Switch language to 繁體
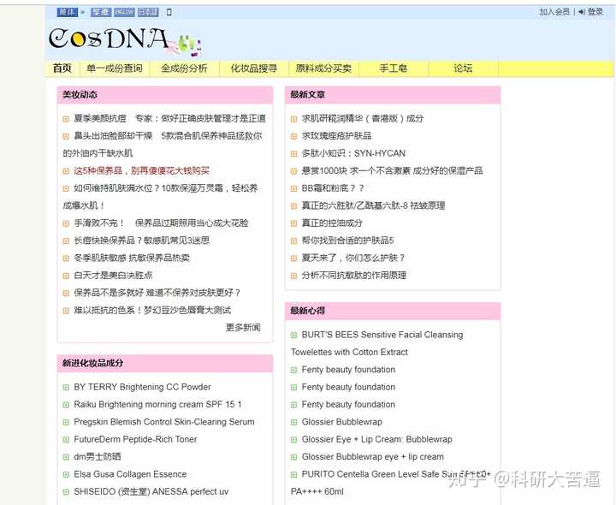 pyautogui.click(x=101, y=12)
